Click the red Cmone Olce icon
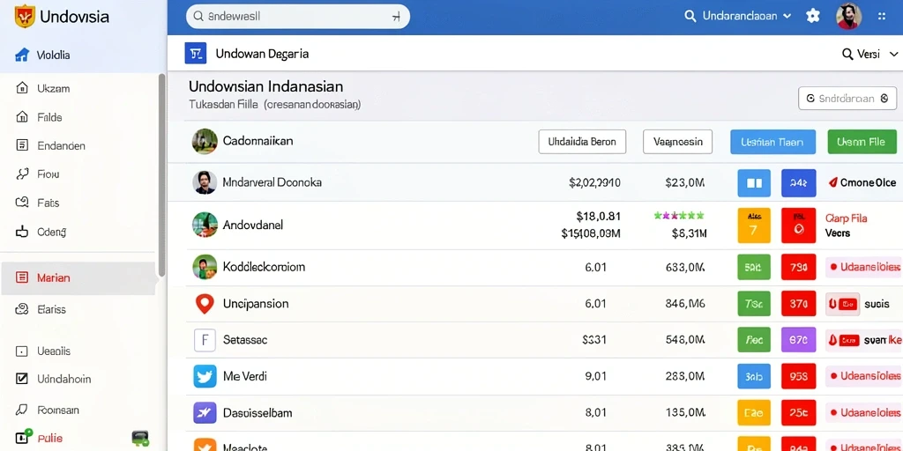Screen dimensions: 903x451 [832, 183]
